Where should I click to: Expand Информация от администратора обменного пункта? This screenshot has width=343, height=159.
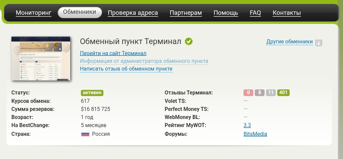point(144,61)
